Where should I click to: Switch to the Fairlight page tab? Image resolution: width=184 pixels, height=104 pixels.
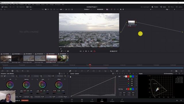point(112,100)
